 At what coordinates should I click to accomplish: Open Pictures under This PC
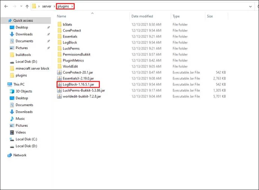tap(22, 126)
